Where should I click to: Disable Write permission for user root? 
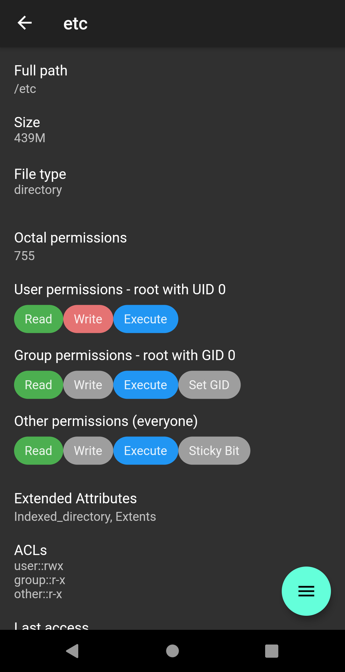(x=88, y=319)
